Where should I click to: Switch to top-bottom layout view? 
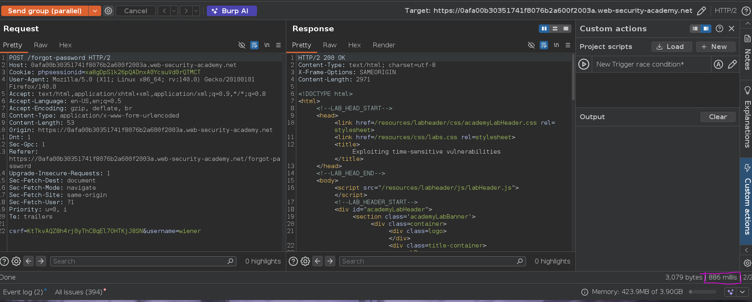[x=555, y=28]
